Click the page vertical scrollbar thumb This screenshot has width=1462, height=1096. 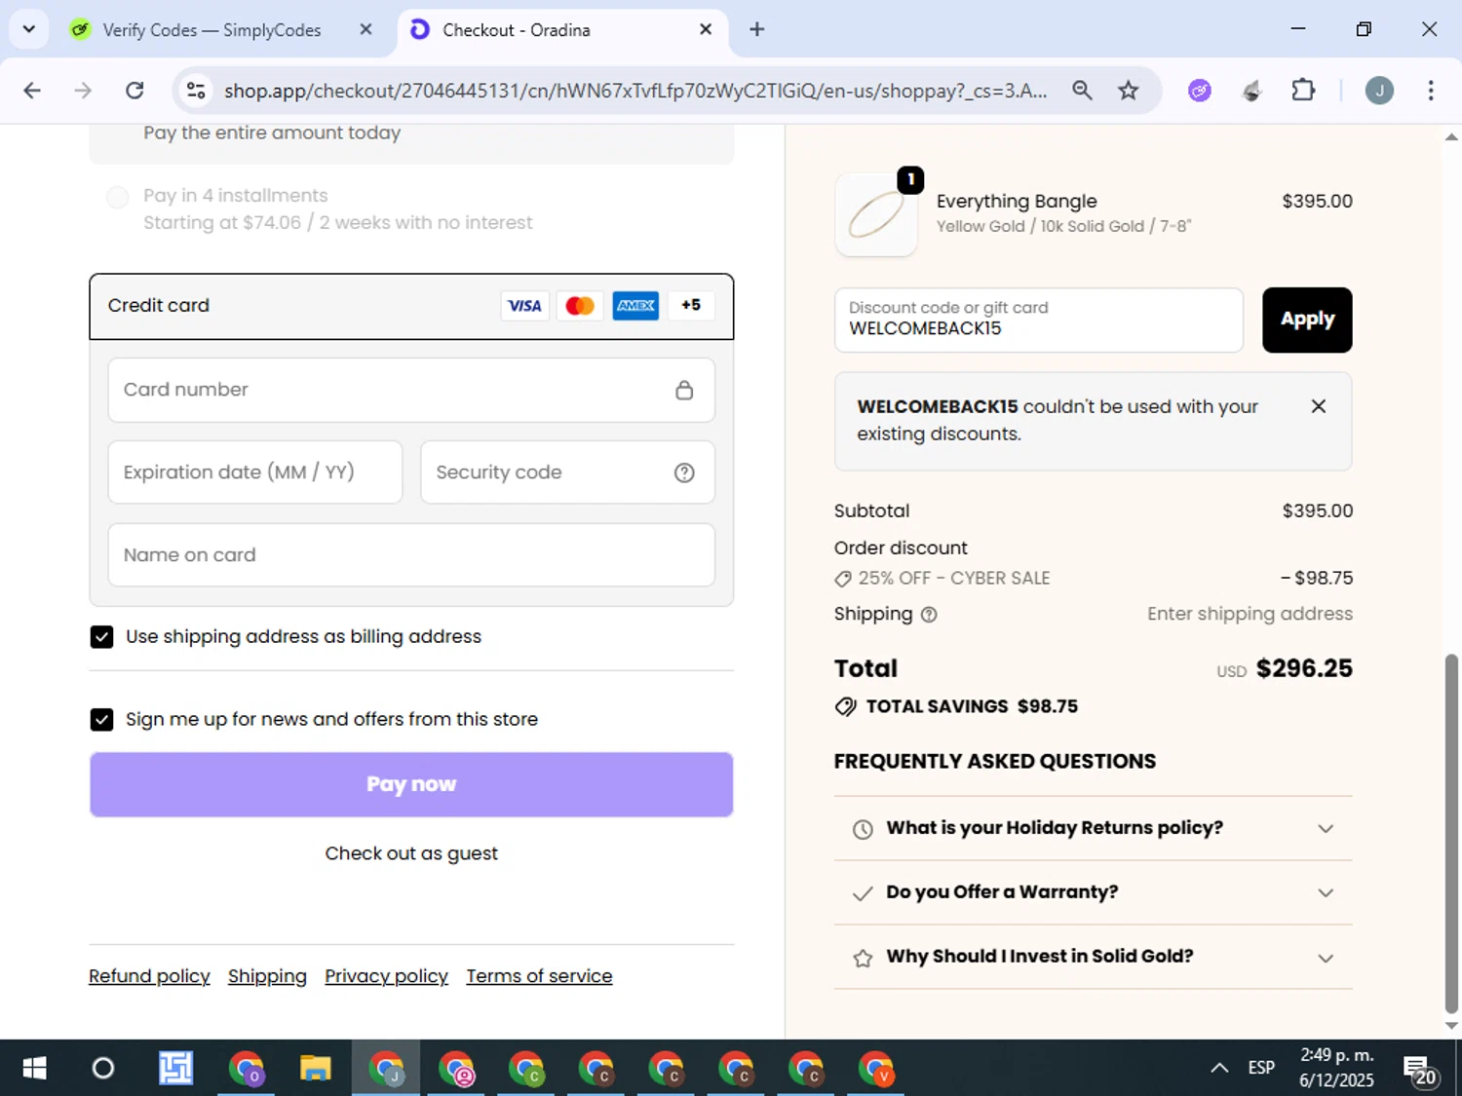tap(1451, 834)
